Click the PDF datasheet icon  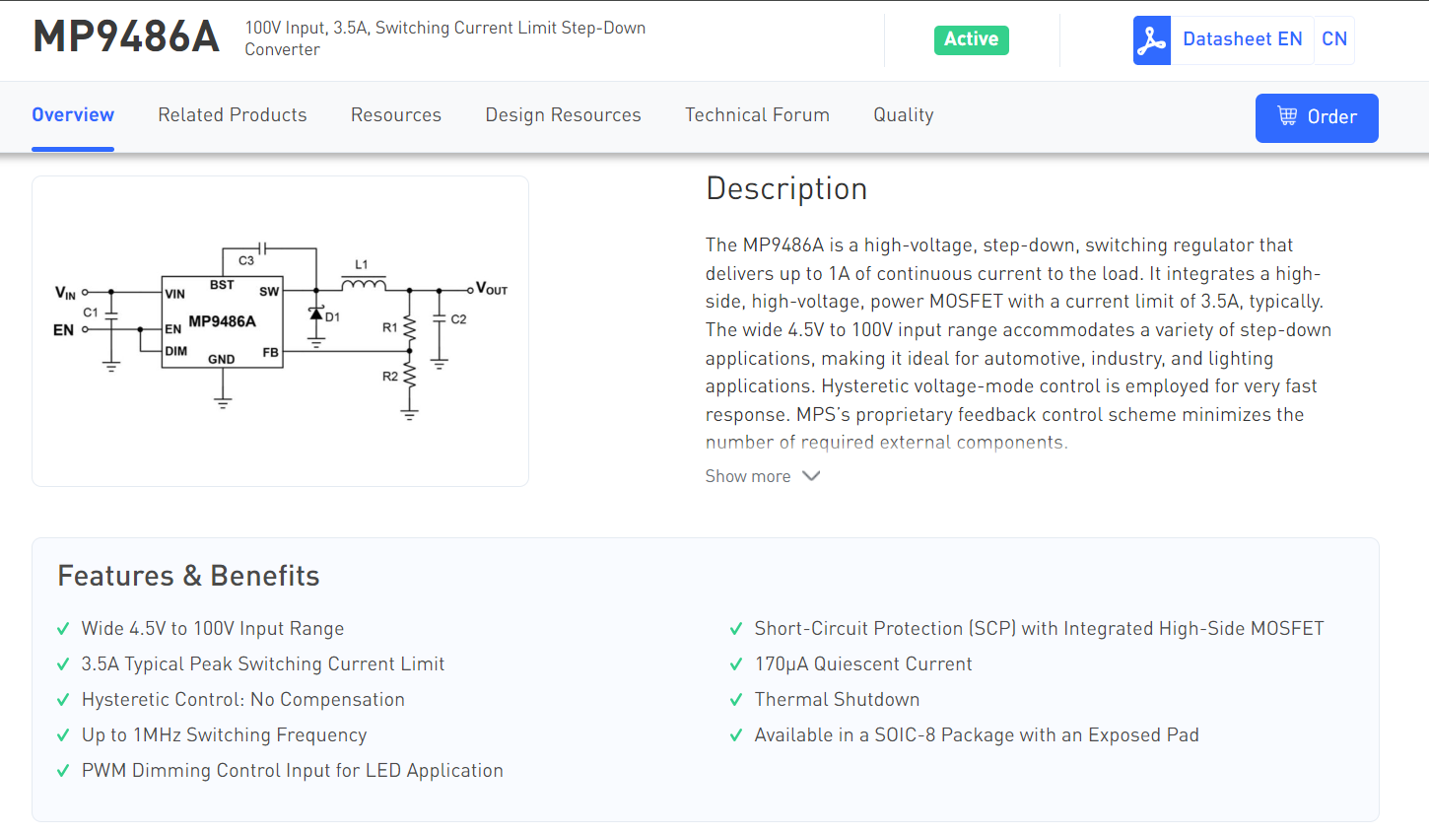click(1151, 40)
